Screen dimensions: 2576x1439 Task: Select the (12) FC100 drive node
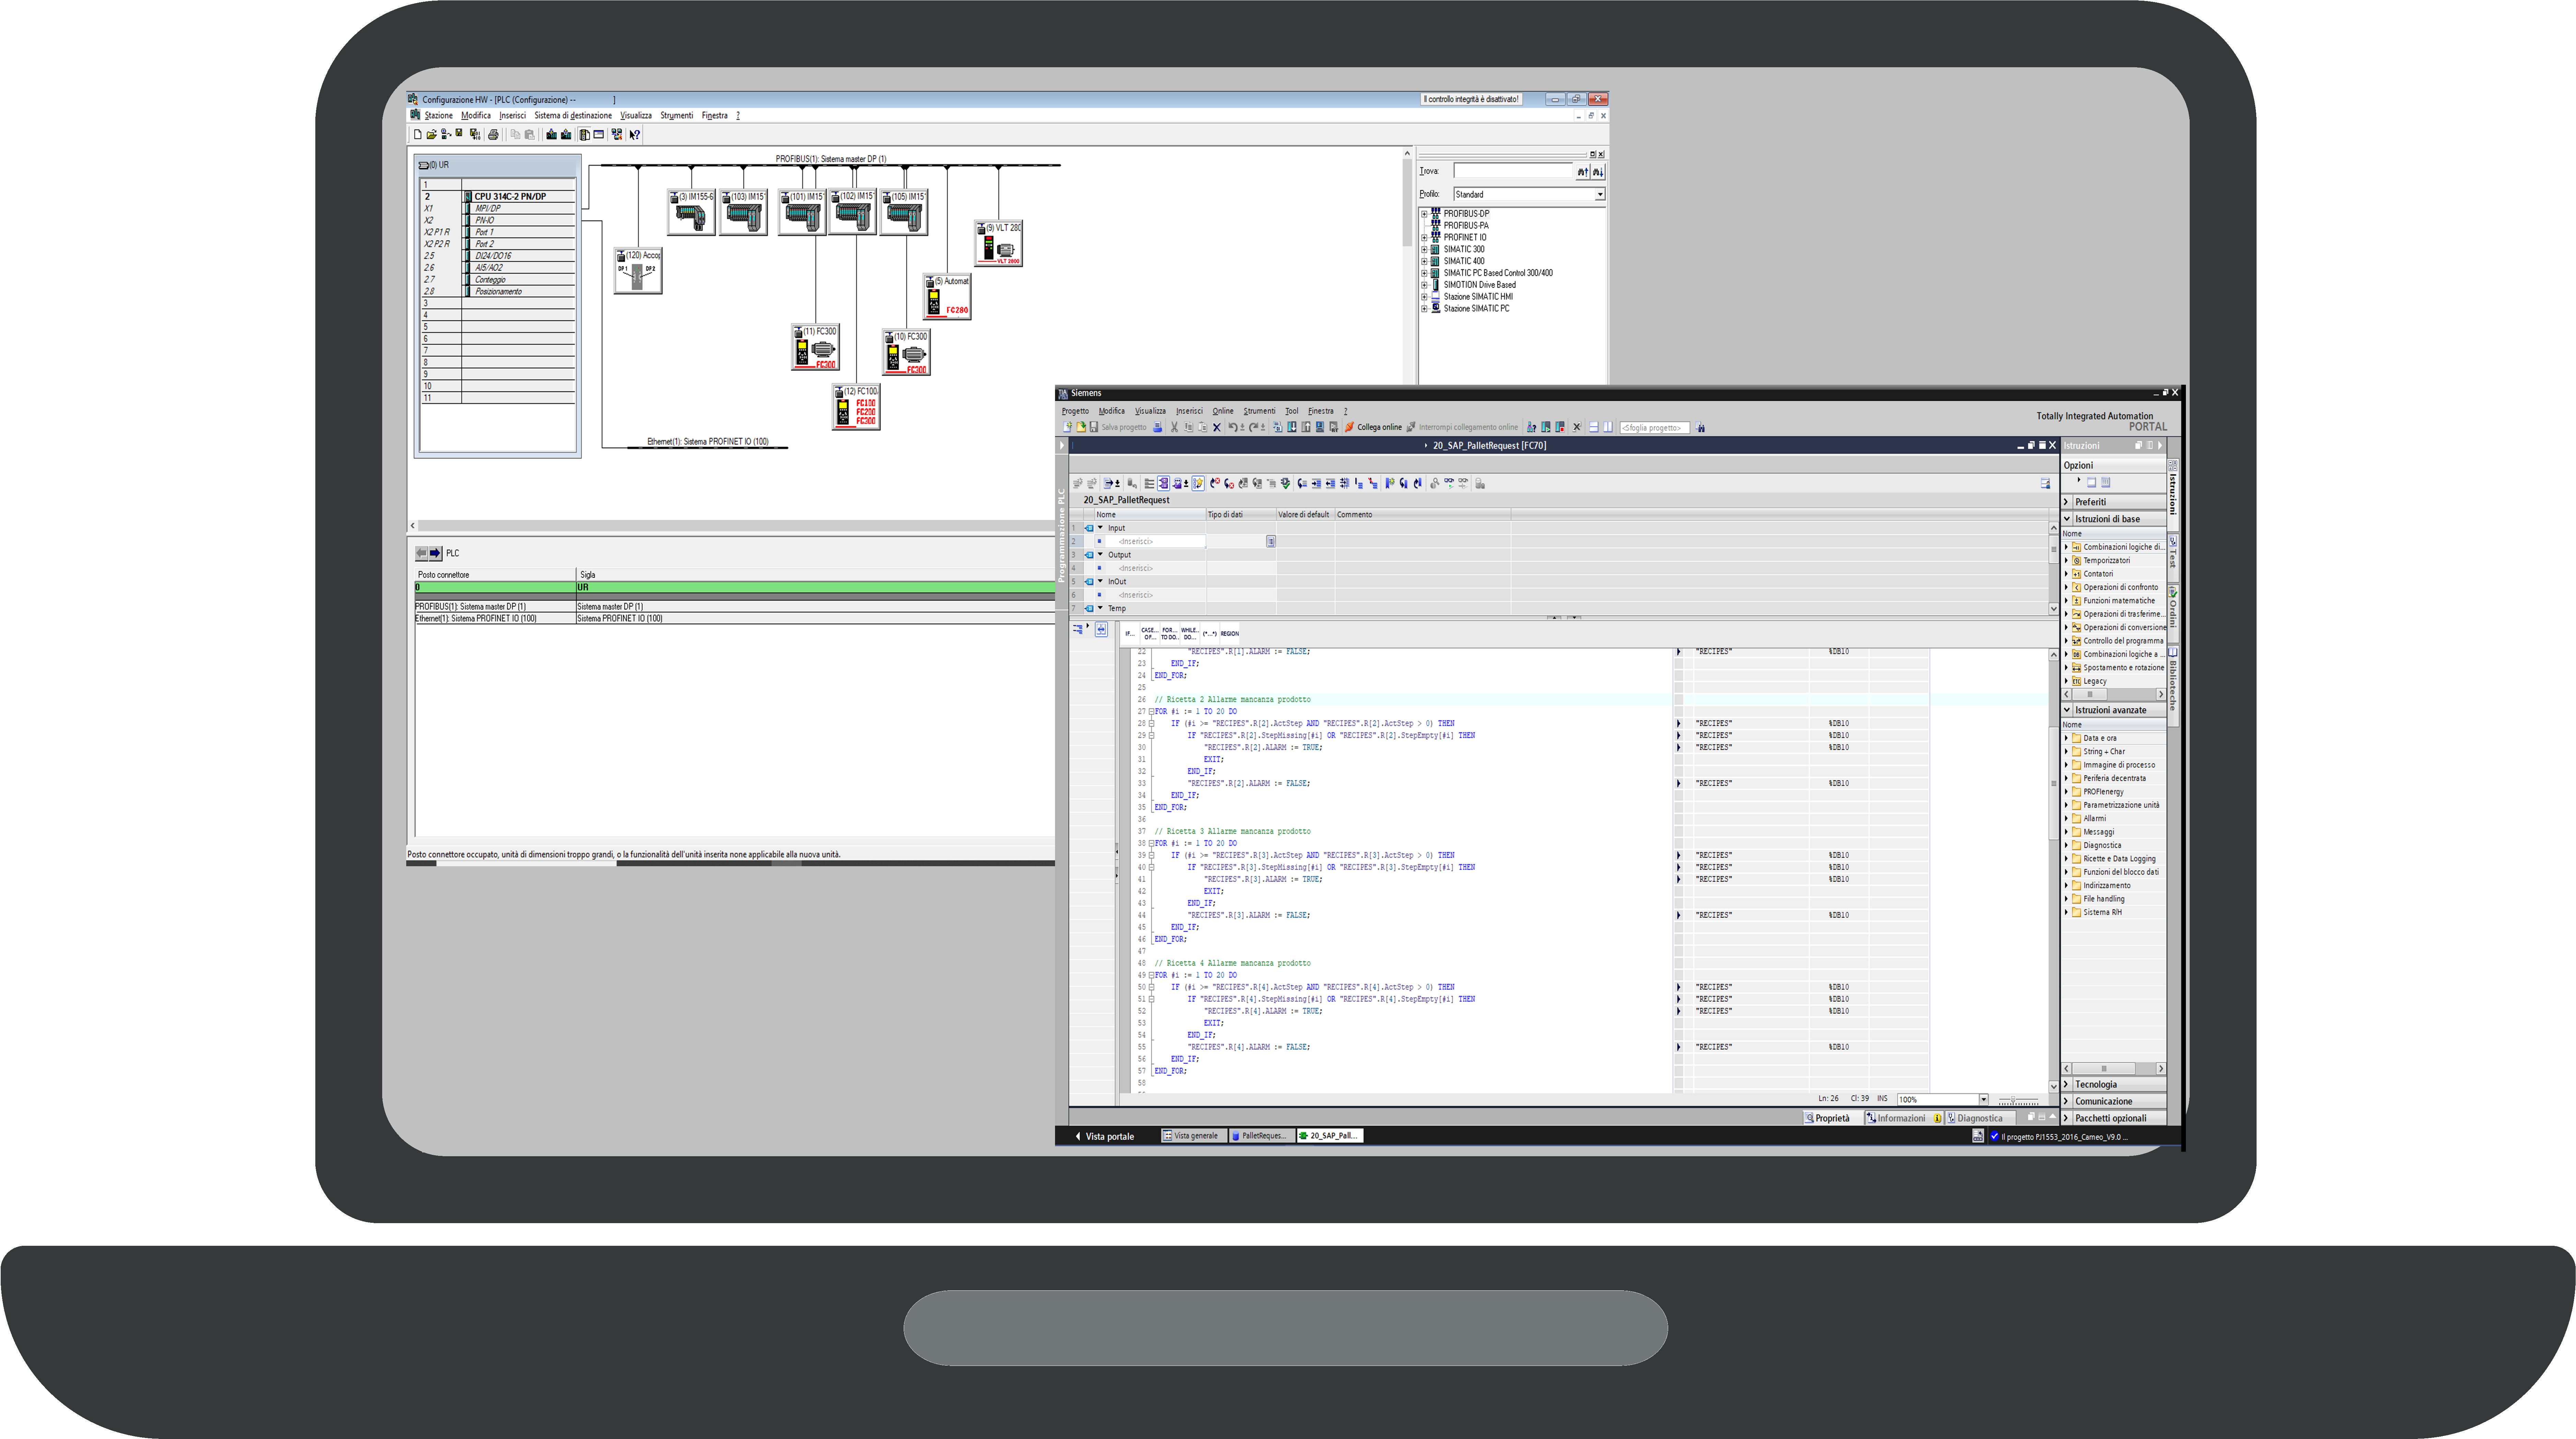[856, 407]
